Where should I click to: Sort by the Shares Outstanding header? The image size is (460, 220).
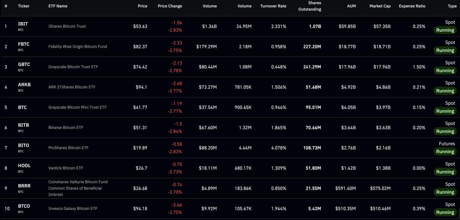310,6
